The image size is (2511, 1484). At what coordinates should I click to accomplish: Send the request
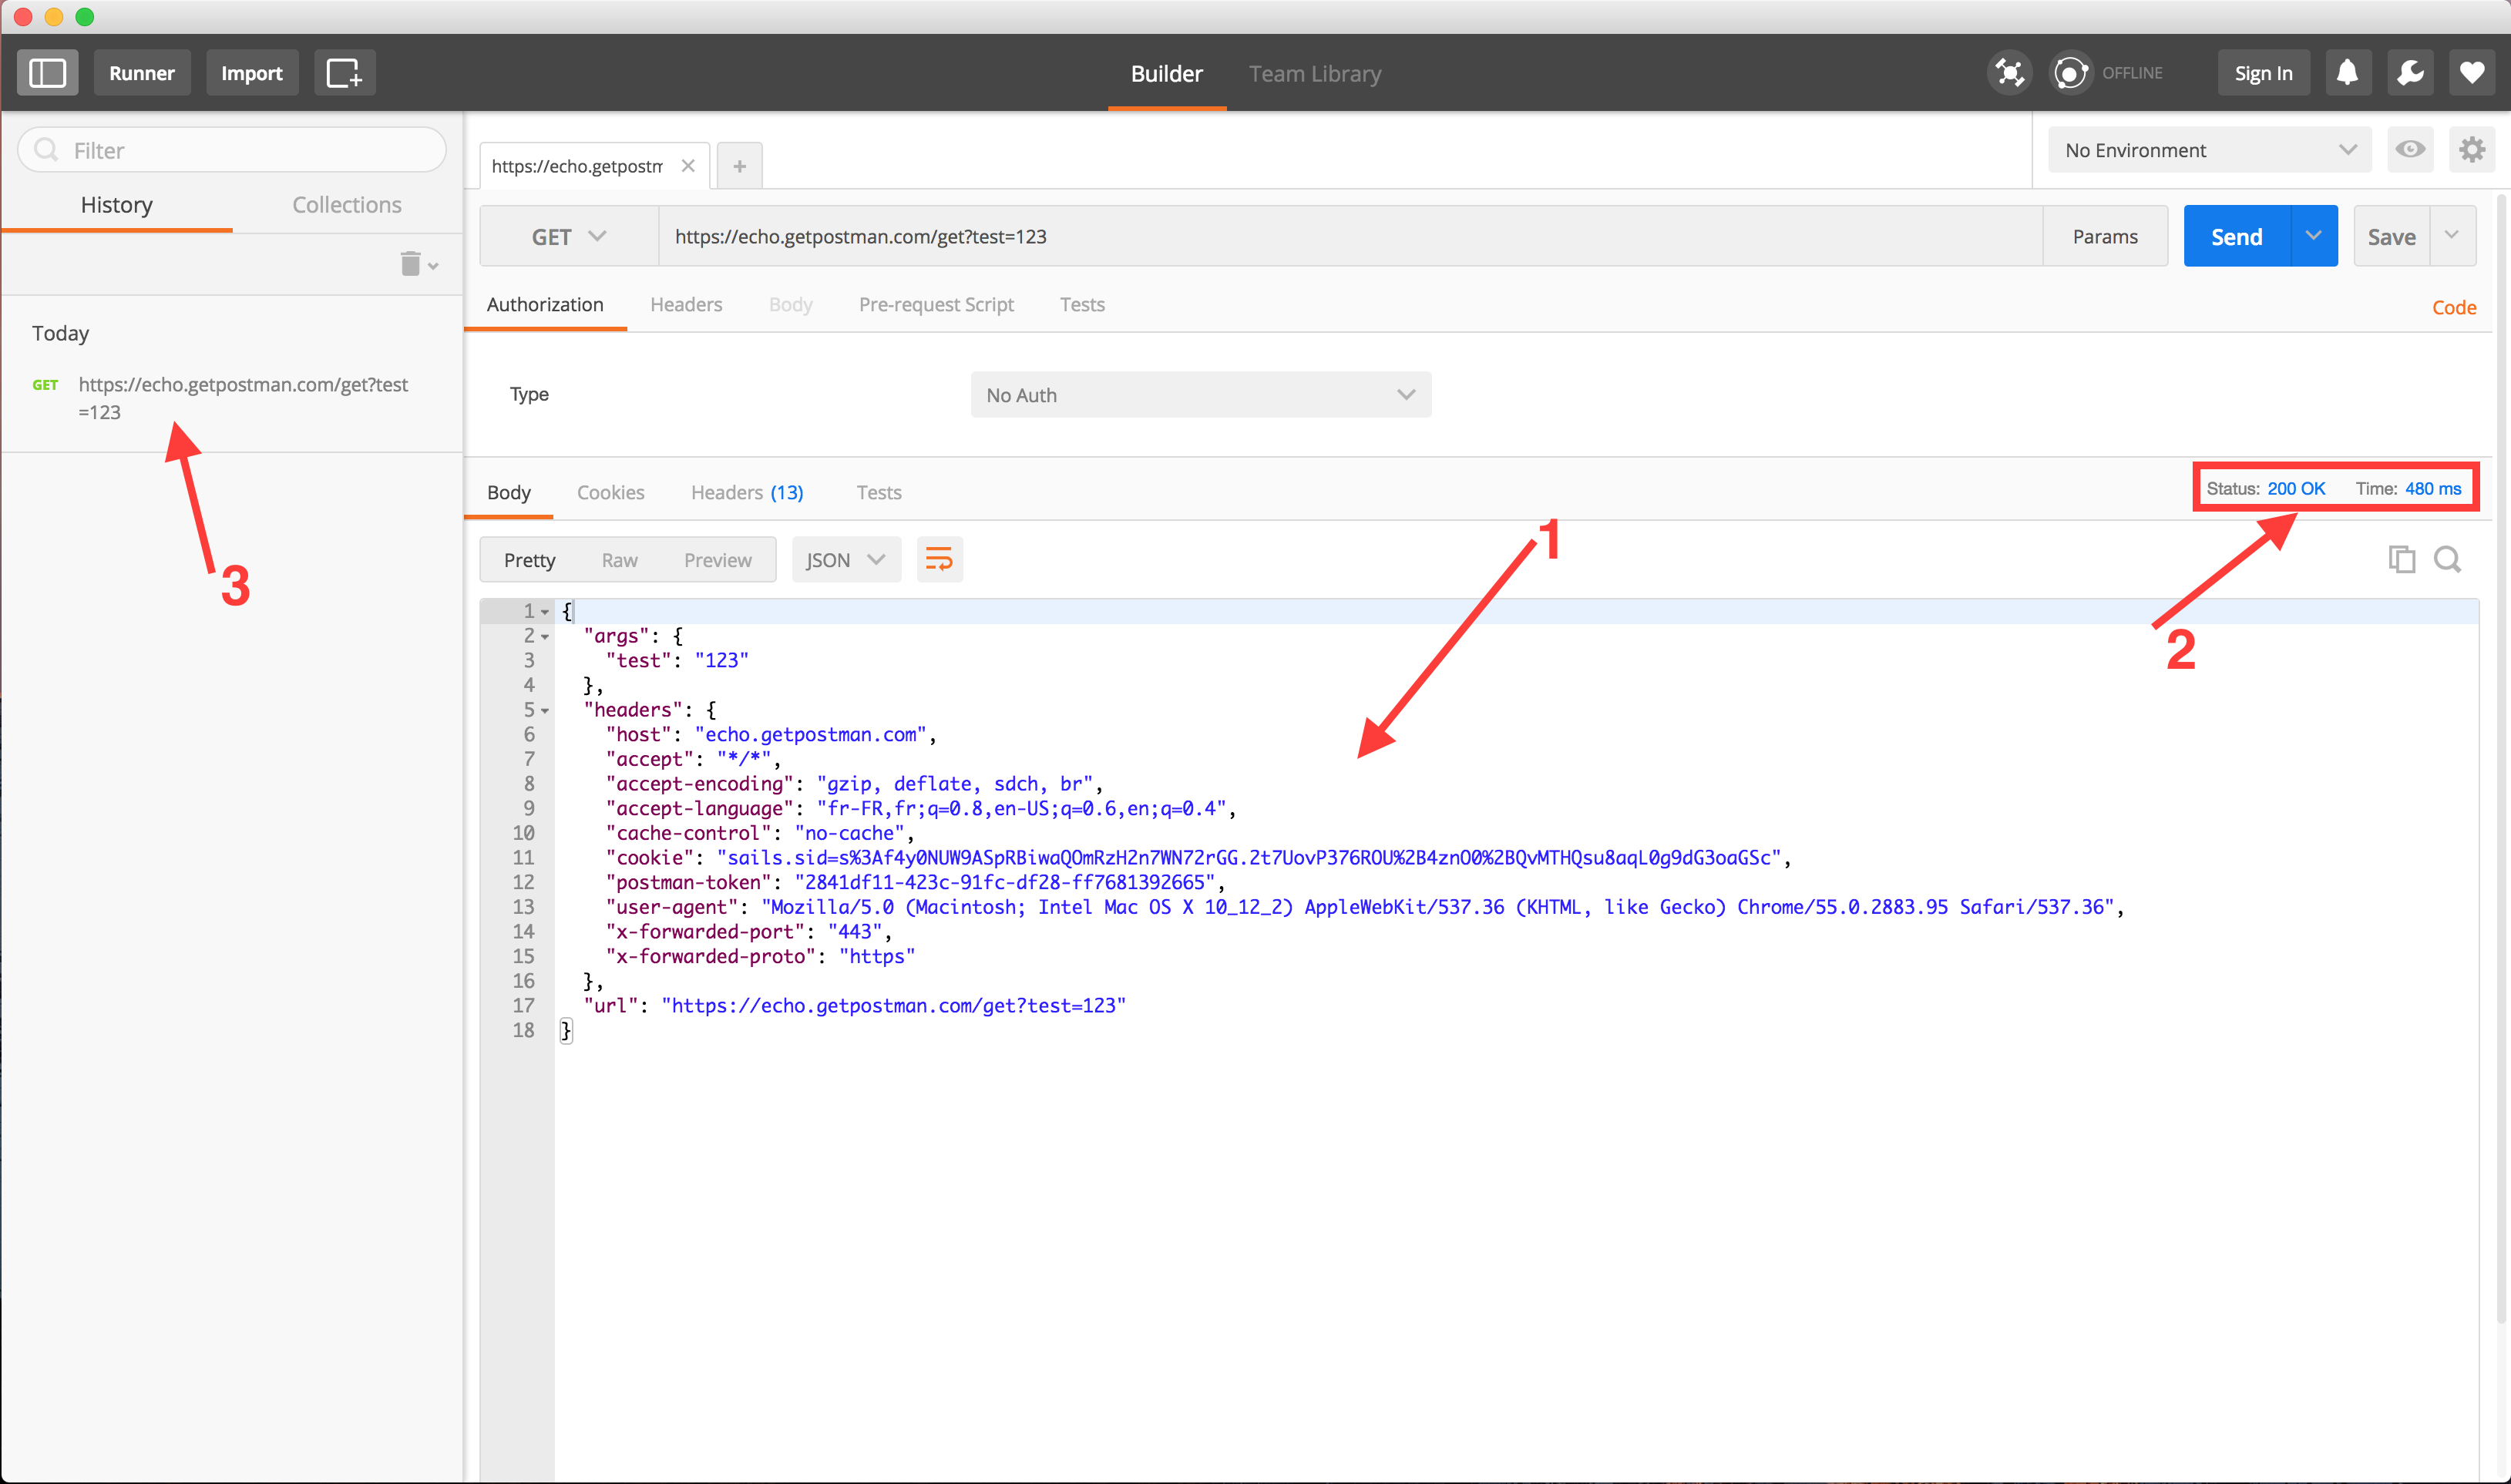[2237, 237]
